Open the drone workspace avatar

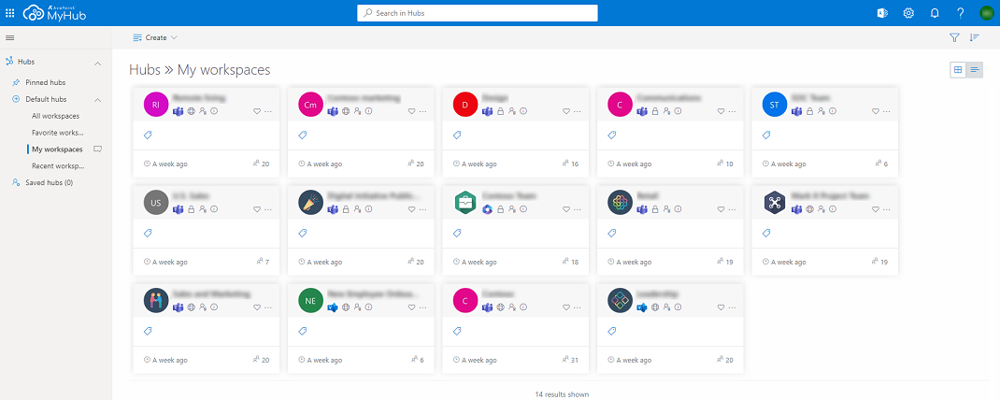775,202
